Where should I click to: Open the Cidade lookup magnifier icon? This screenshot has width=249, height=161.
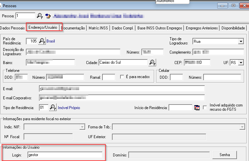[152, 62]
